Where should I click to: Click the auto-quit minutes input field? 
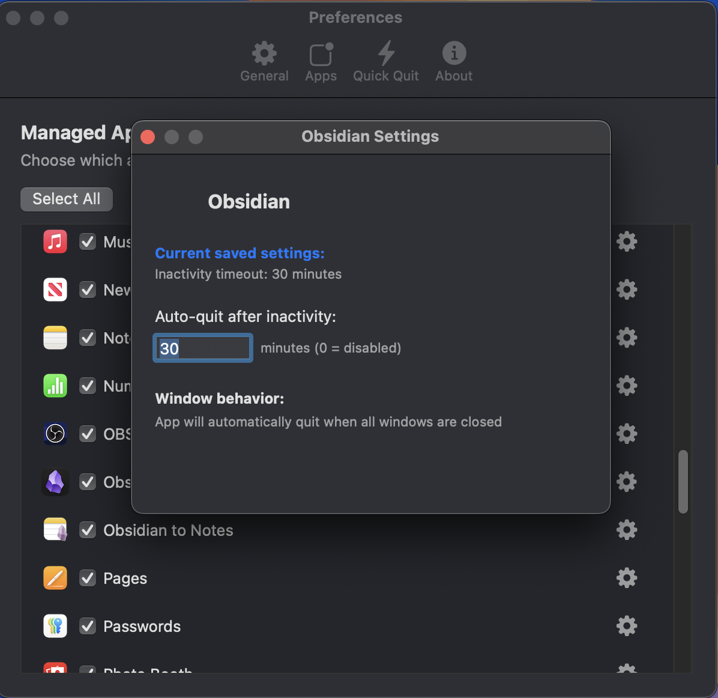point(203,348)
